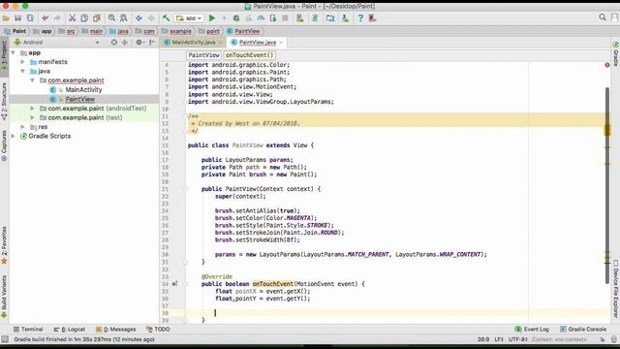620x349 pixels.
Task: Click the Copy icon in toolbar
Action: [x=84, y=18]
